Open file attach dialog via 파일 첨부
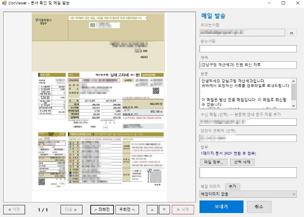Screen dimensions: 304x217 click(x=214, y=162)
